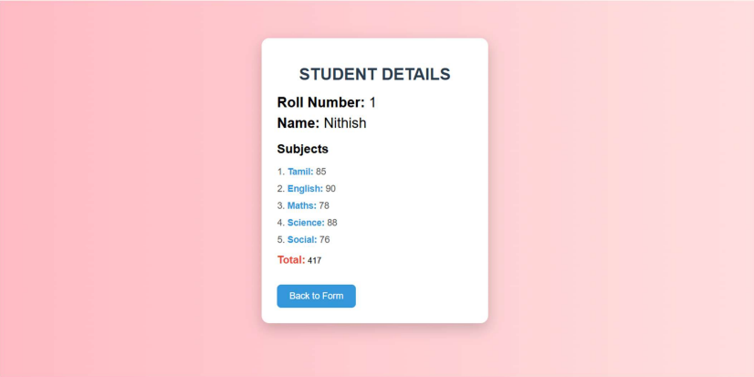The height and width of the screenshot is (377, 754).
Task: Click the red Total label
Action: [290, 260]
